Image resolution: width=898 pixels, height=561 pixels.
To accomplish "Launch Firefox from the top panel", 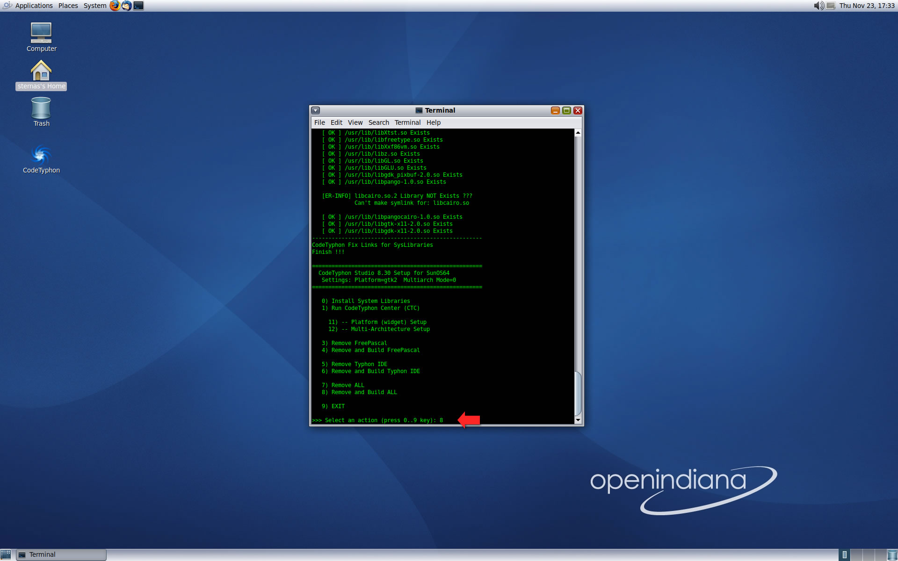I will point(115,6).
